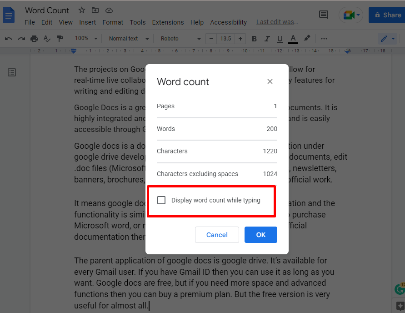Redo the last action

point(21,39)
